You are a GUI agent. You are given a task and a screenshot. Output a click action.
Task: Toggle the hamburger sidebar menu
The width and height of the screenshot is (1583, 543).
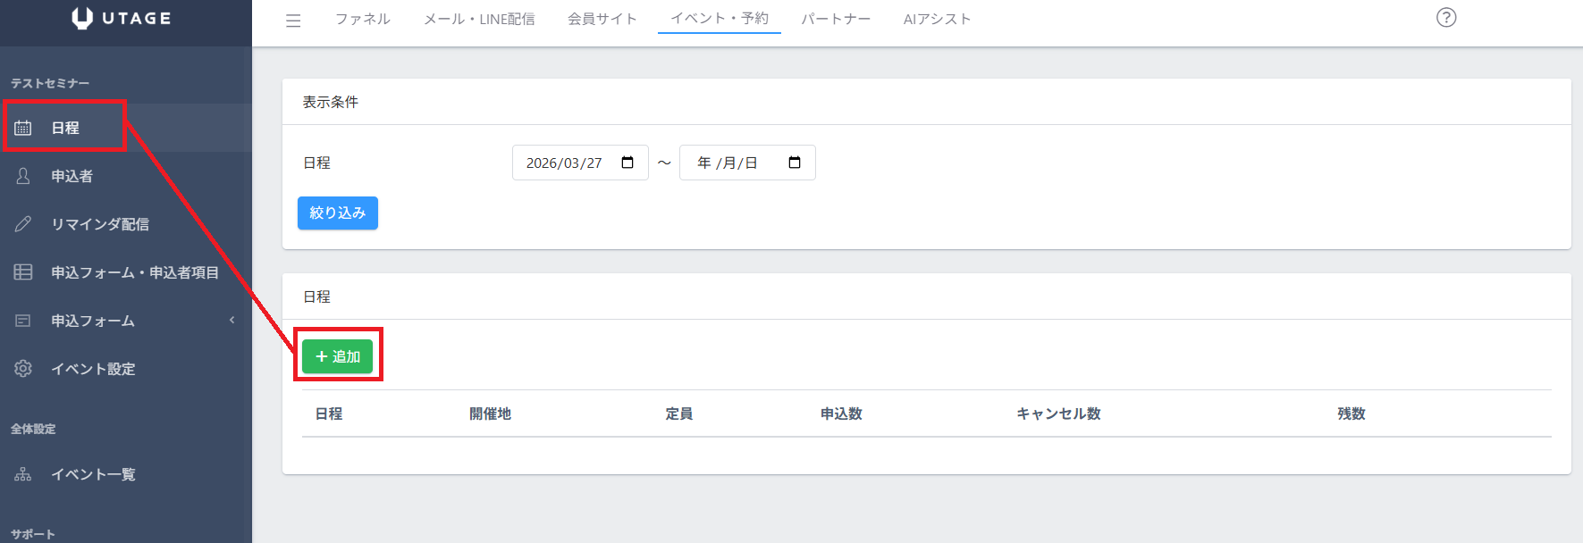pos(293,20)
